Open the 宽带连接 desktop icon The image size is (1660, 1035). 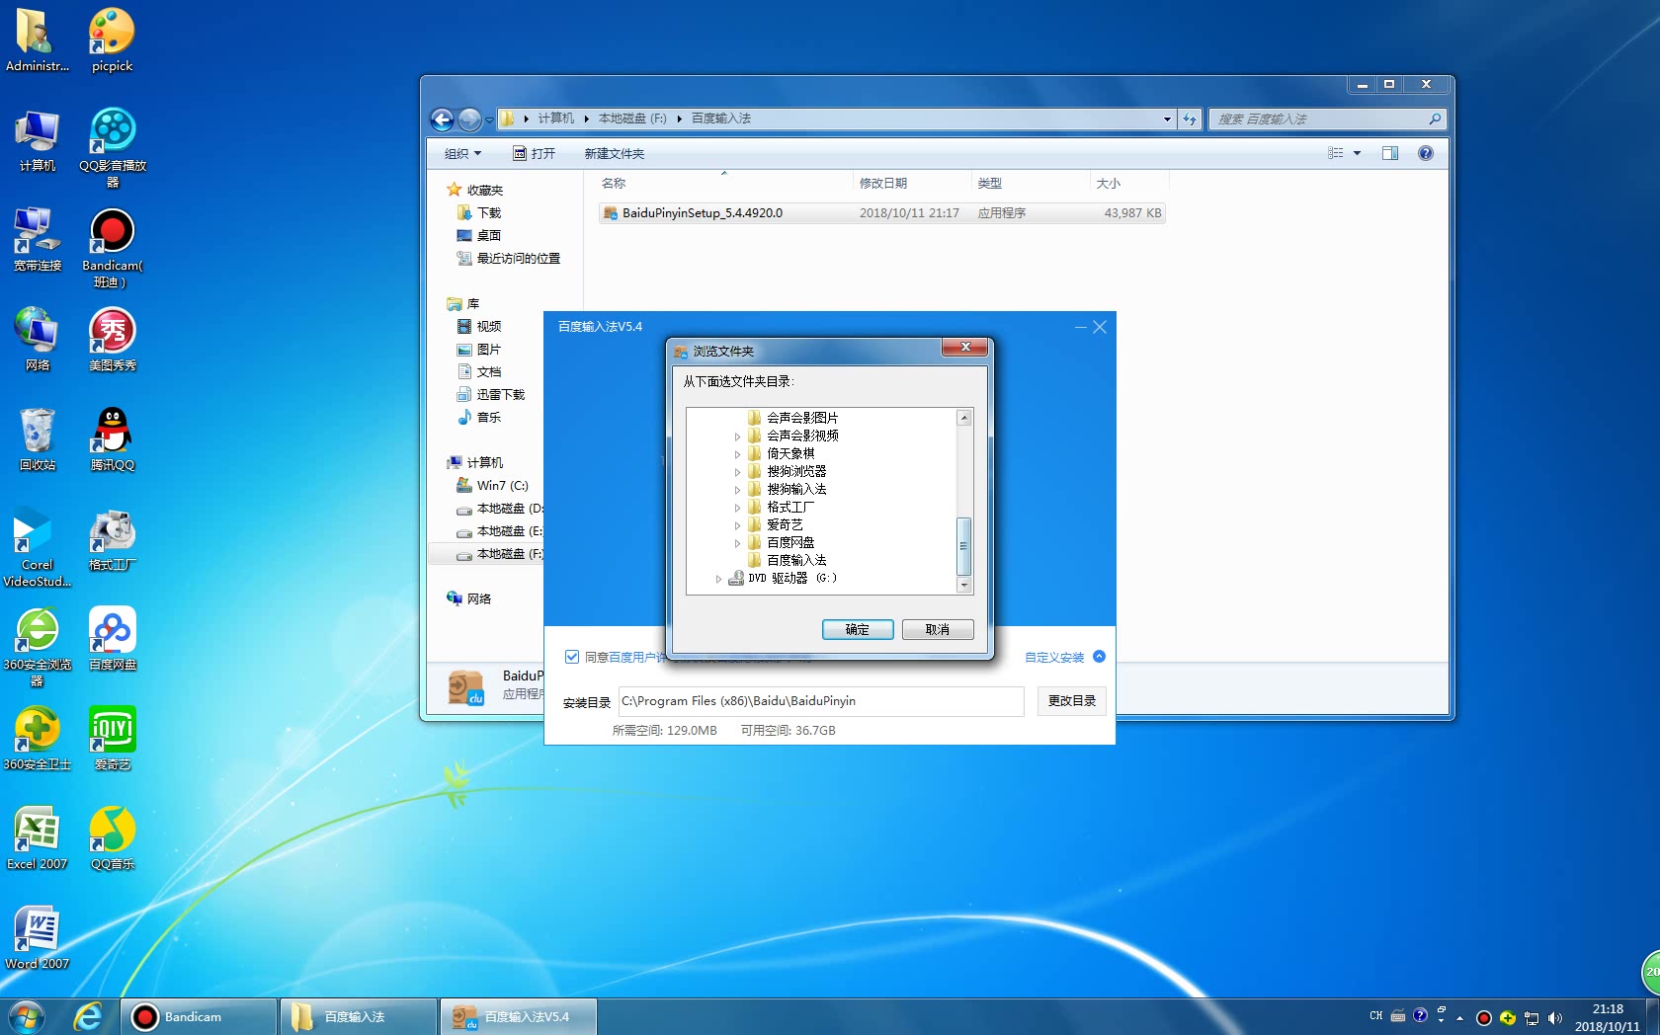click(38, 240)
